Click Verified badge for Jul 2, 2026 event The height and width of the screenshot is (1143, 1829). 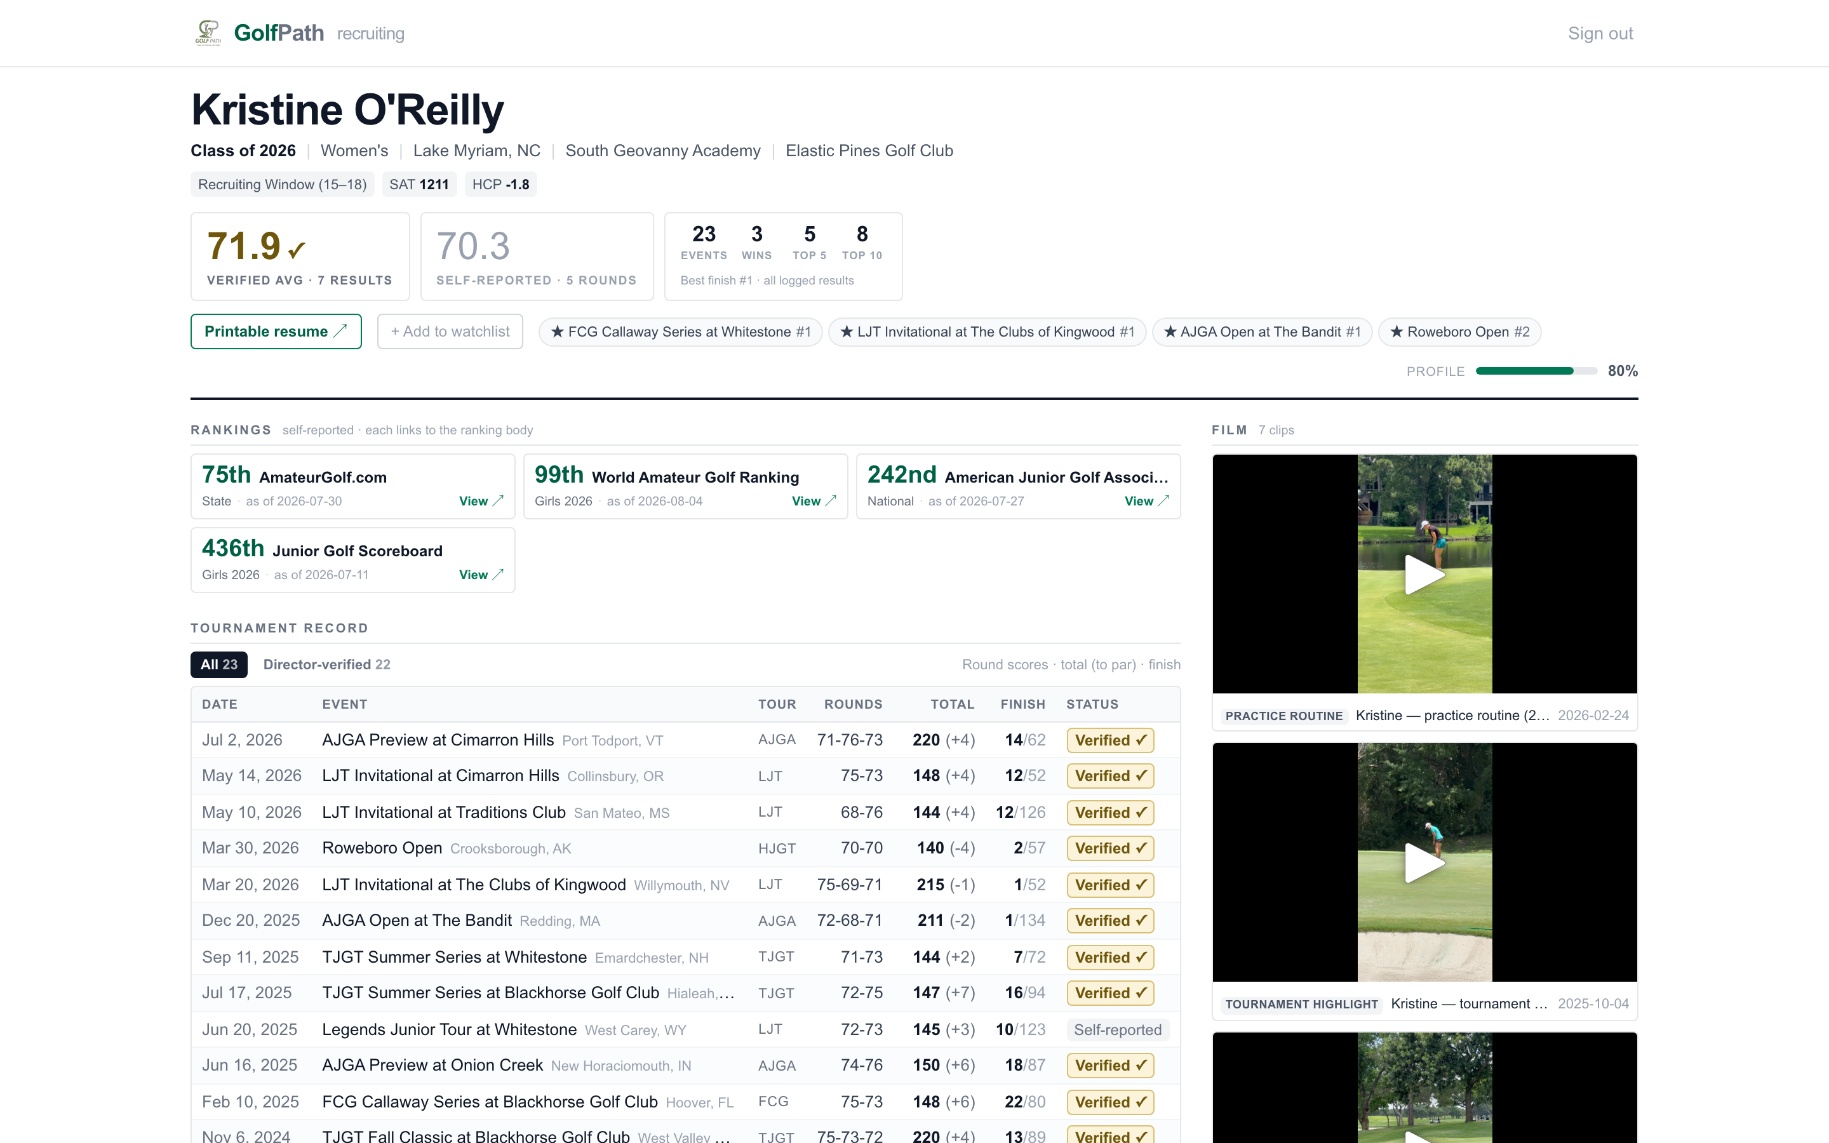[1110, 740]
